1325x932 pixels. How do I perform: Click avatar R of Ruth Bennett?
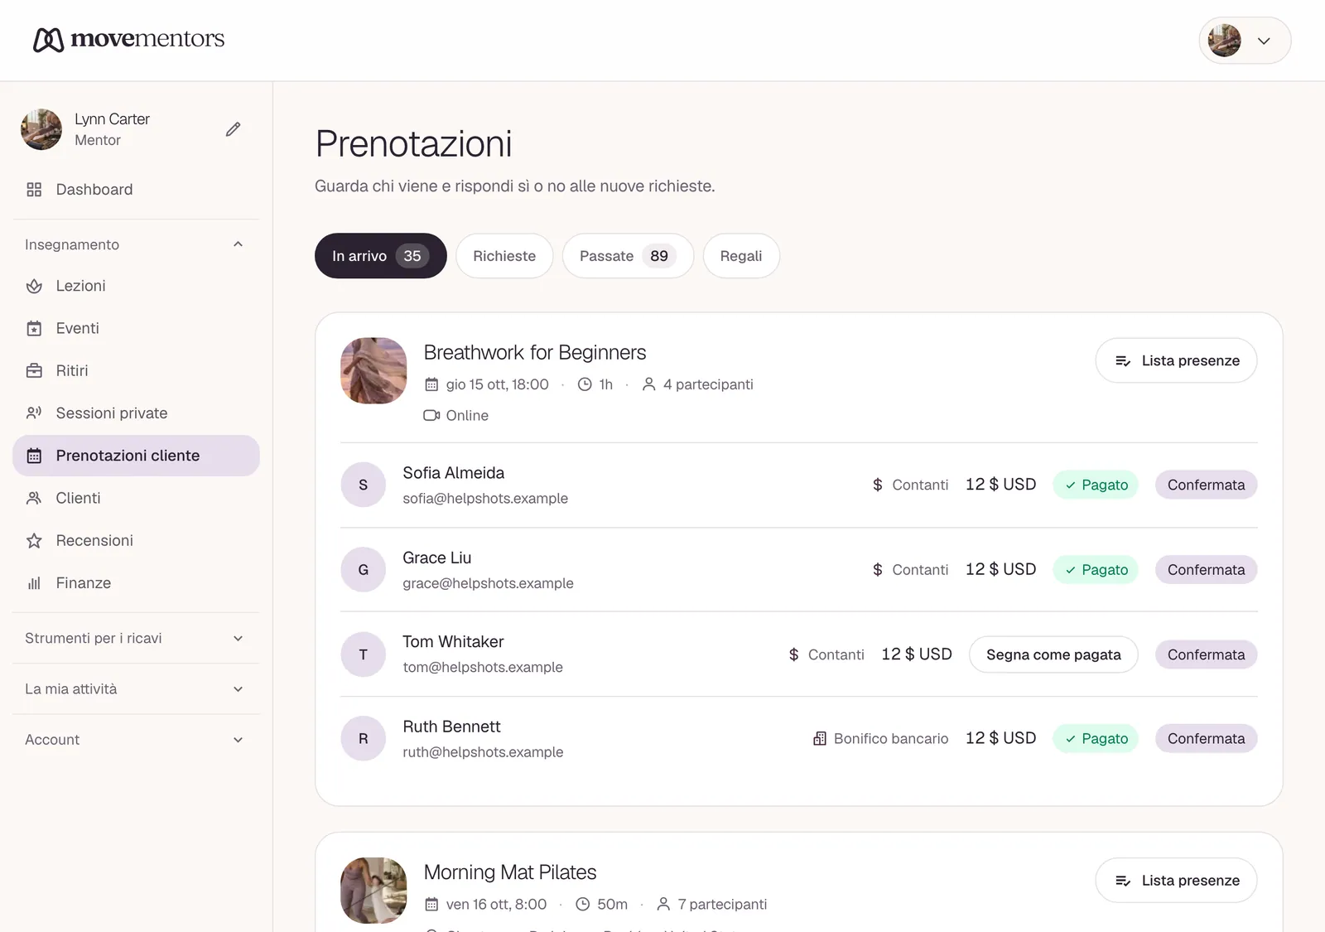pos(364,739)
